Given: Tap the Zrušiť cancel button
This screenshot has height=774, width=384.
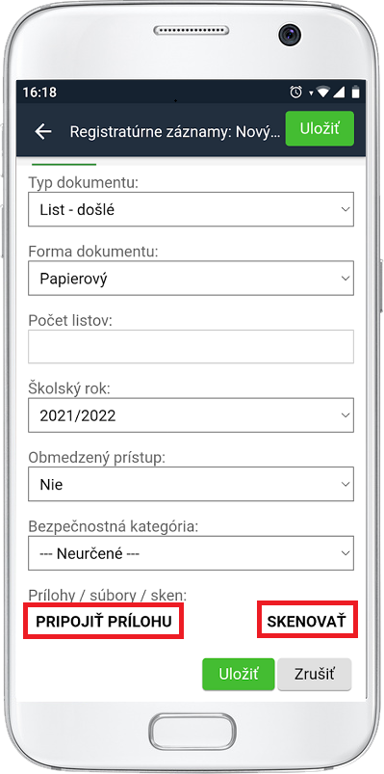Looking at the screenshot, I should click(315, 675).
